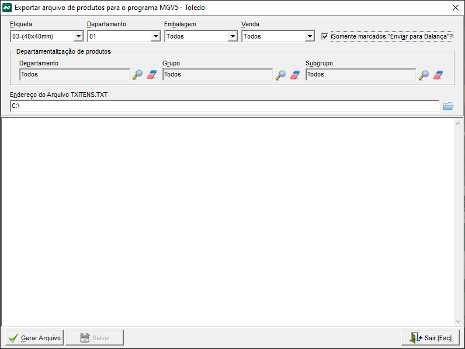Click the Grupo 'Todos' filter field

click(x=218, y=75)
